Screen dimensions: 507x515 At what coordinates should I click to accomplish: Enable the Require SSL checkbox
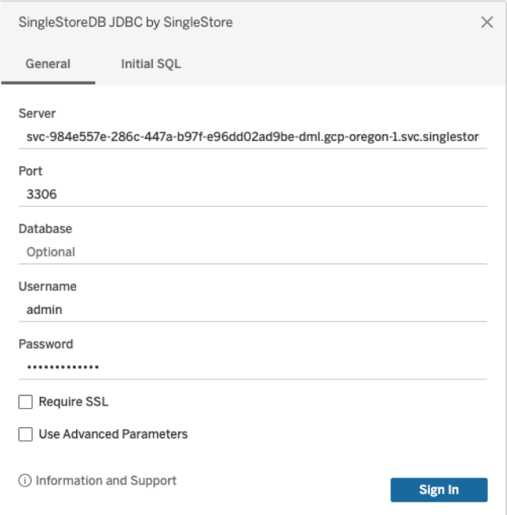[25, 402]
